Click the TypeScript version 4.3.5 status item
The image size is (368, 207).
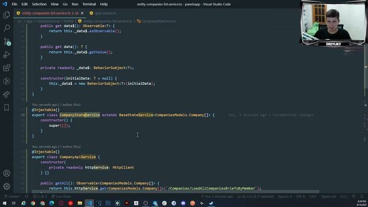tap(344, 196)
